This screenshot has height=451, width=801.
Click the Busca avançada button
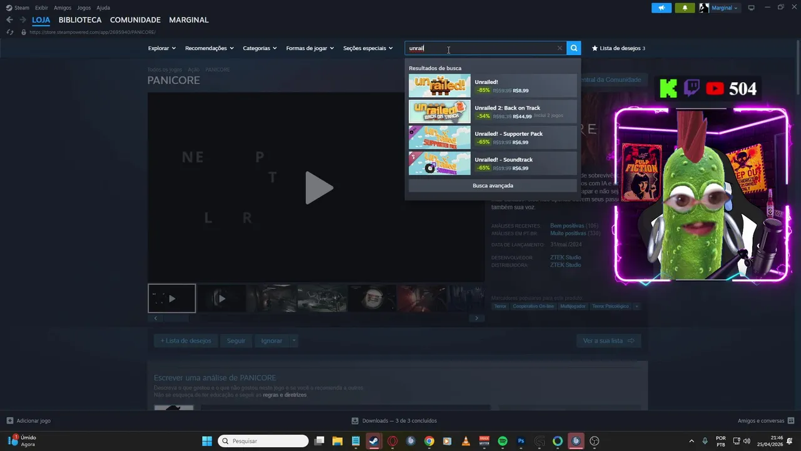tap(492, 185)
